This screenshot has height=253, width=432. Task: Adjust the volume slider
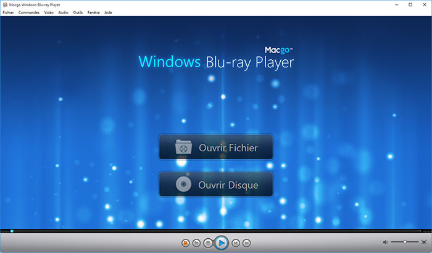point(405,243)
